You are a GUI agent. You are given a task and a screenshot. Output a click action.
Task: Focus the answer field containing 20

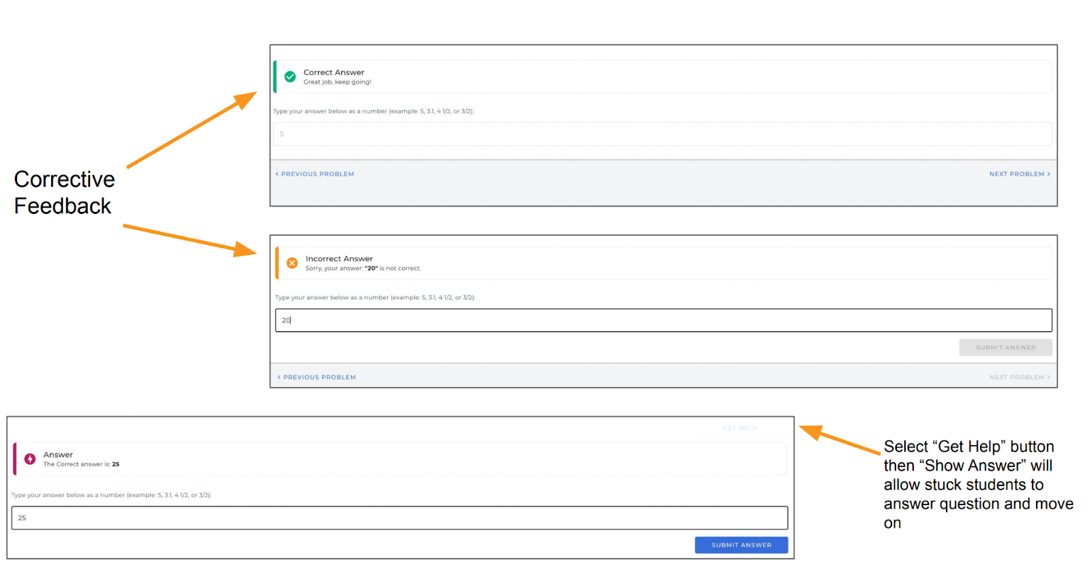663,320
